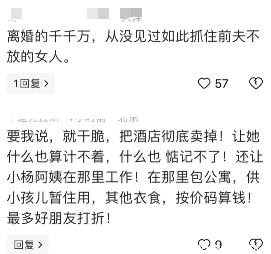Click the chevron arrow beside "1回复"

[x=46, y=84]
